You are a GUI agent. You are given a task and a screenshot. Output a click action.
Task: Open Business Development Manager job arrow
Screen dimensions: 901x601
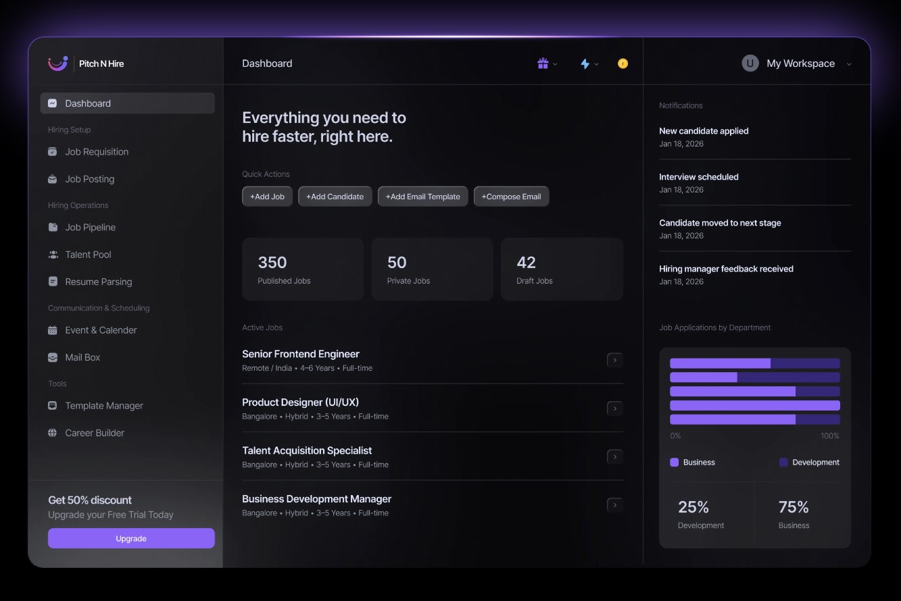(x=615, y=504)
